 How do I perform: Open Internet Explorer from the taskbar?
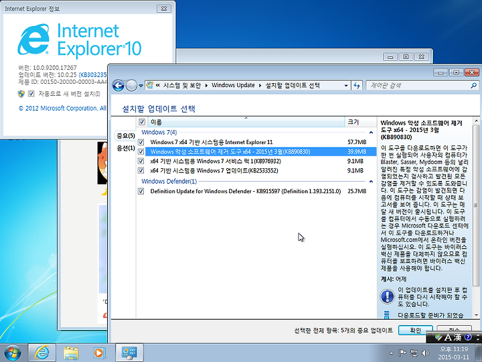(42, 353)
